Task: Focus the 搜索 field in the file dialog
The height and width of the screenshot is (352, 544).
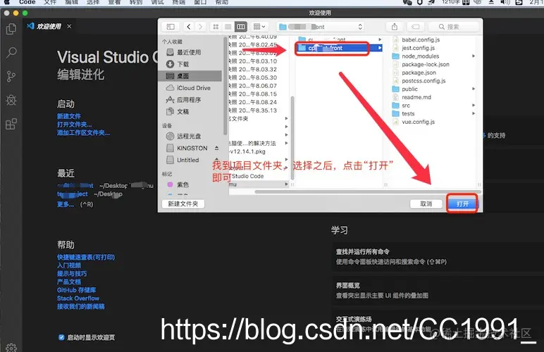Action: click(454, 27)
